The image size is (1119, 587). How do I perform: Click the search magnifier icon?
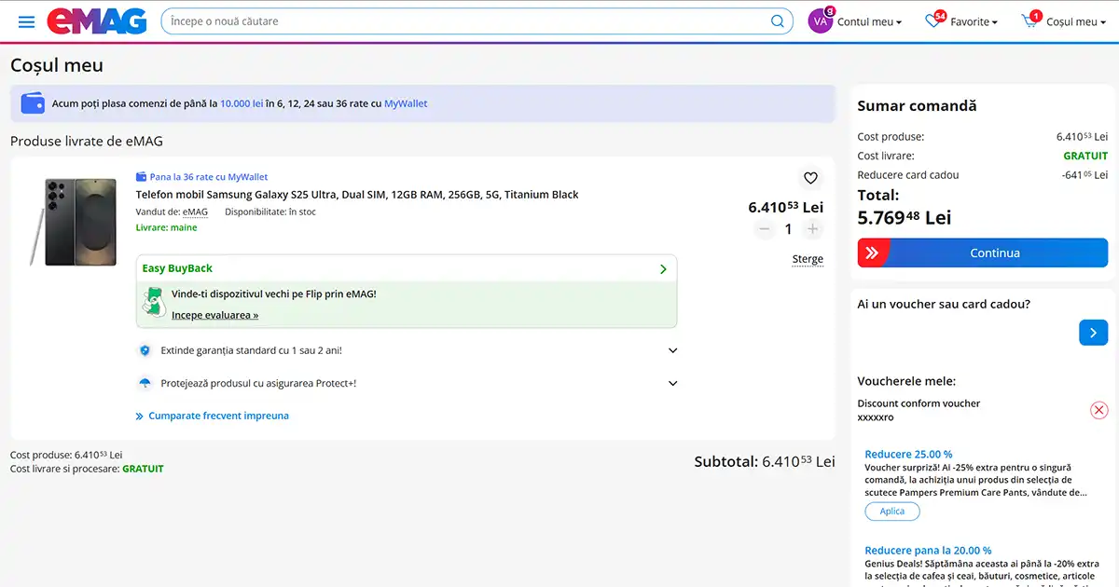point(778,21)
